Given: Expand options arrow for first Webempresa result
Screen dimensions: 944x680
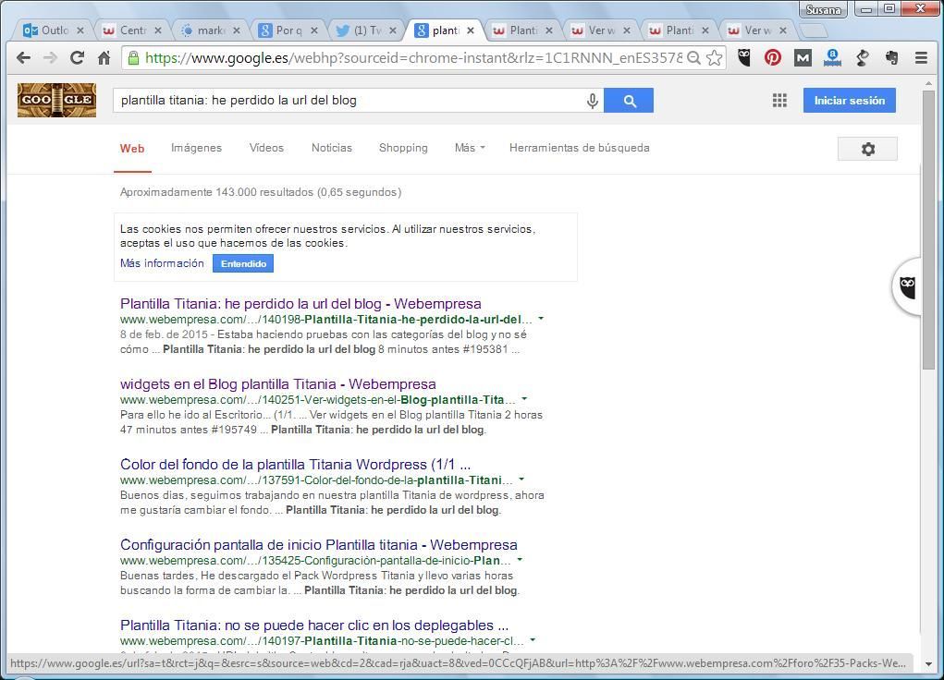Looking at the screenshot, I should tap(541, 319).
